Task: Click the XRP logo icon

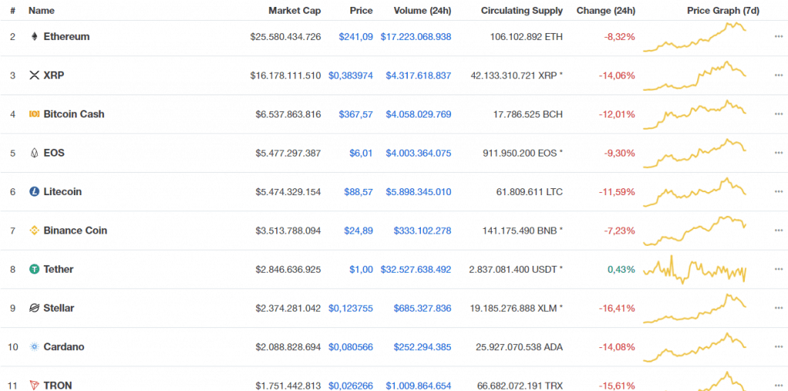Action: coord(34,75)
